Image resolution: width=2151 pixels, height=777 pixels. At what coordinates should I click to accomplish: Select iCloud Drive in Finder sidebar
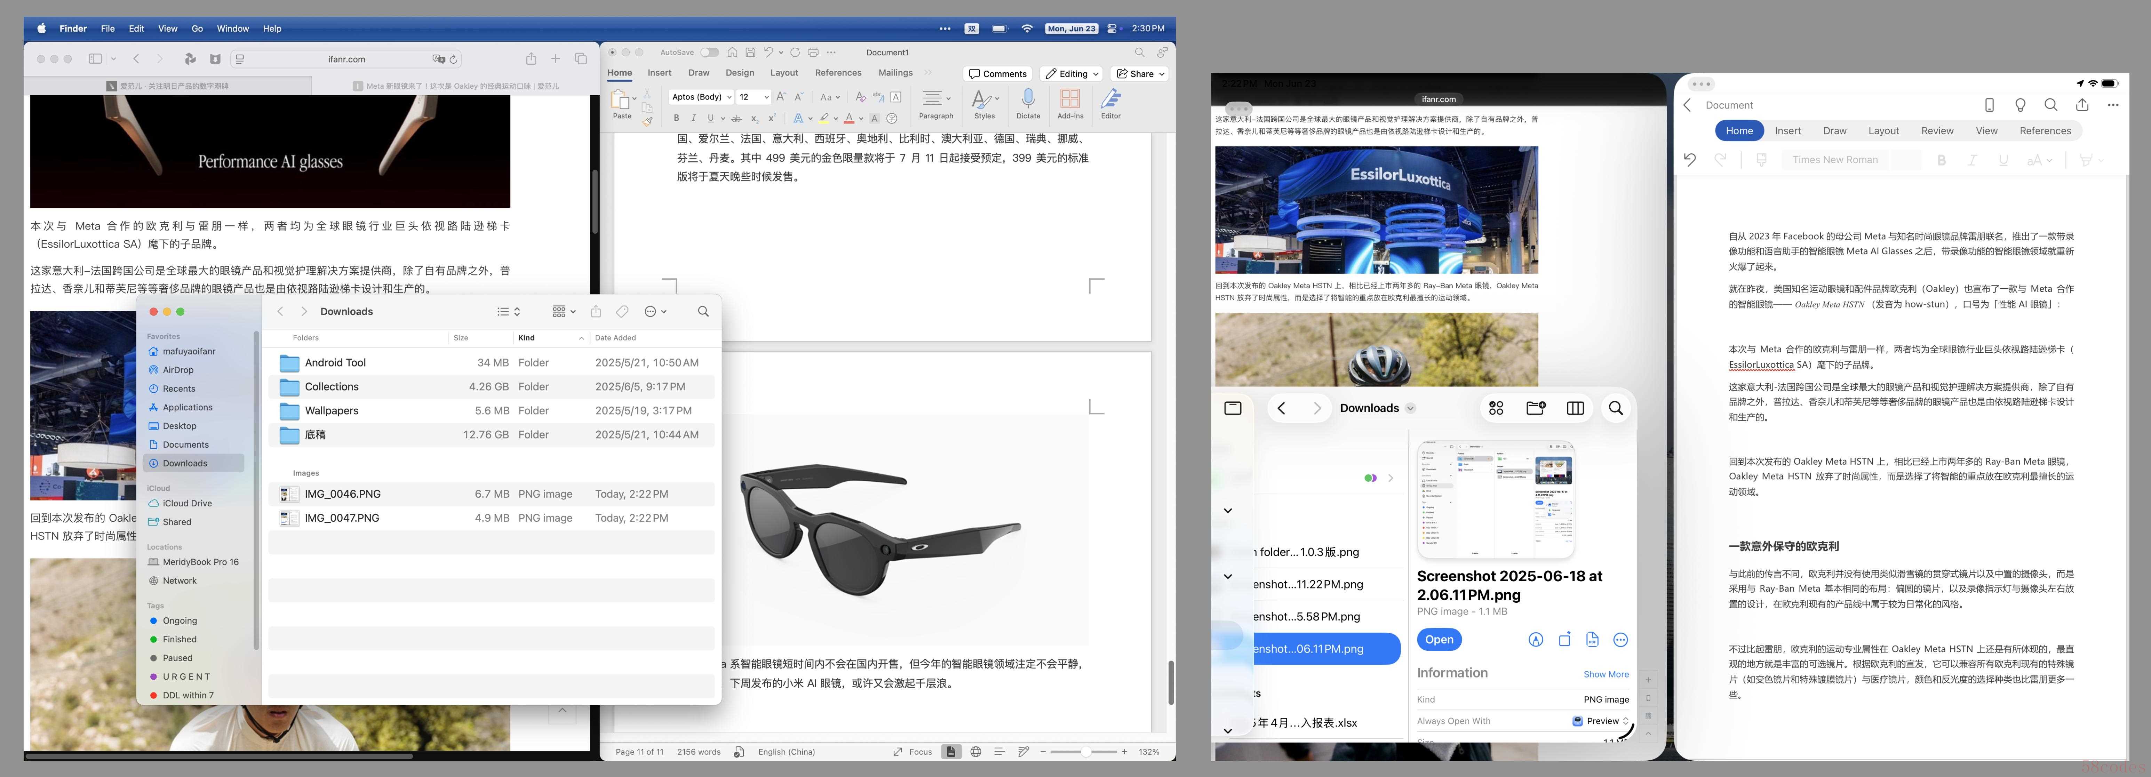[187, 503]
